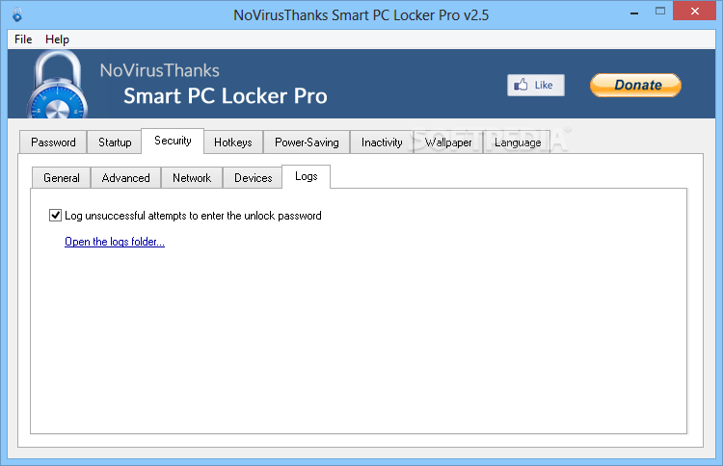
Task: Open the Power-Saving tab
Action: coord(307,142)
